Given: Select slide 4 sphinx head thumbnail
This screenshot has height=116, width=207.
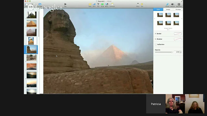Looking at the screenshot, I should pyautogui.click(x=32, y=41).
